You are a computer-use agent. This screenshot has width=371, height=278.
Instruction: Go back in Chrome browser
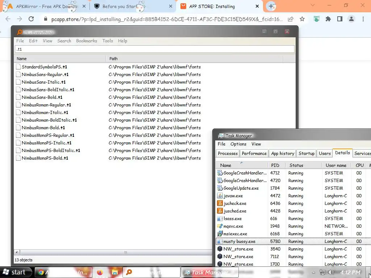[x=8, y=19]
